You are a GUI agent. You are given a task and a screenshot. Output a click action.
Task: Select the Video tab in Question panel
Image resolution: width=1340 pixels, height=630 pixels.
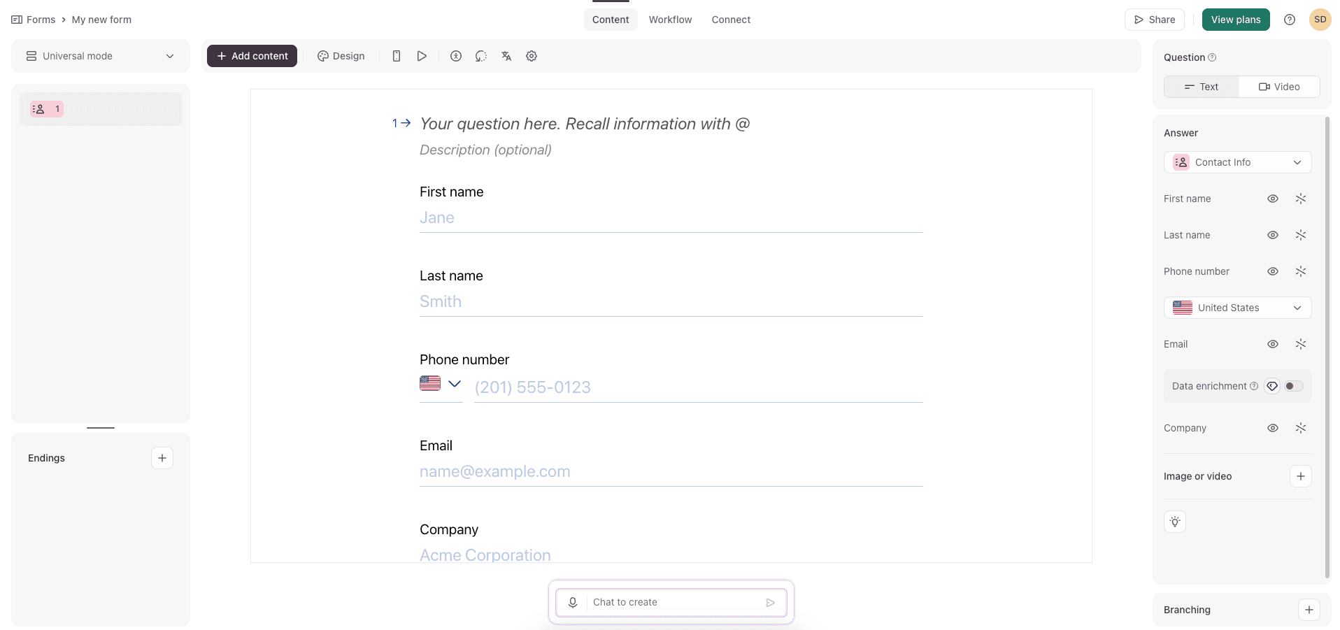point(1279,86)
